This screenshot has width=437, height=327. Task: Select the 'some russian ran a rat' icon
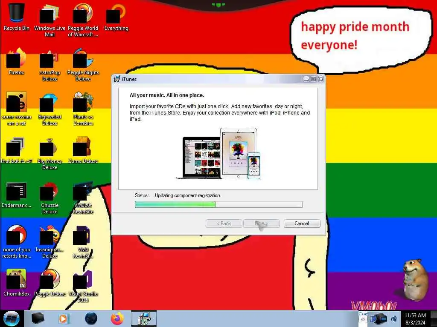coord(17,109)
